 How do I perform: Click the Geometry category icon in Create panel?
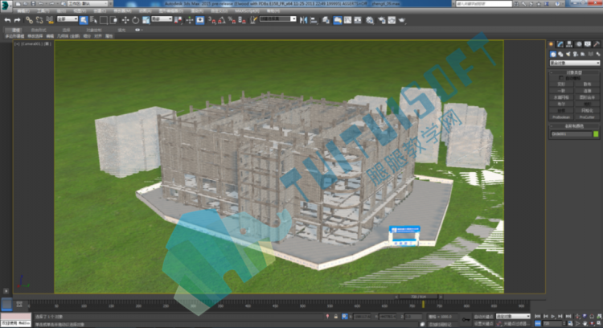pos(552,54)
